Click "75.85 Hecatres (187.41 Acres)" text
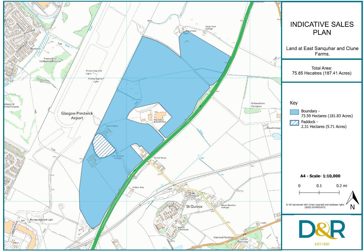This screenshot has height=251, width=364. 322,73
